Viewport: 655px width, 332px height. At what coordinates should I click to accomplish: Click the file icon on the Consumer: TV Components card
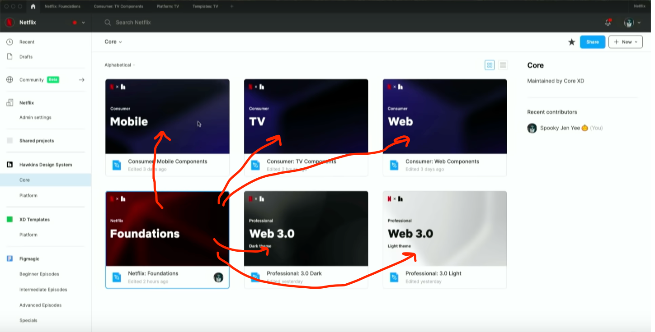click(x=256, y=166)
